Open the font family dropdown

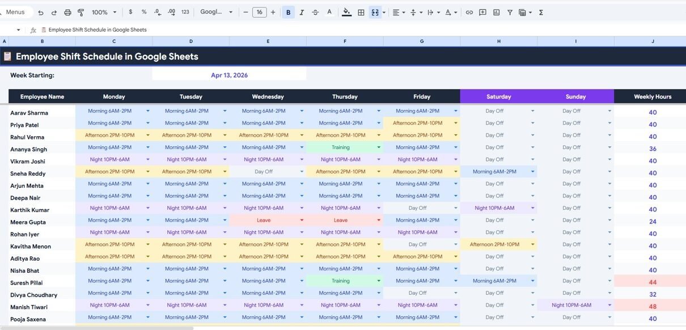click(217, 12)
